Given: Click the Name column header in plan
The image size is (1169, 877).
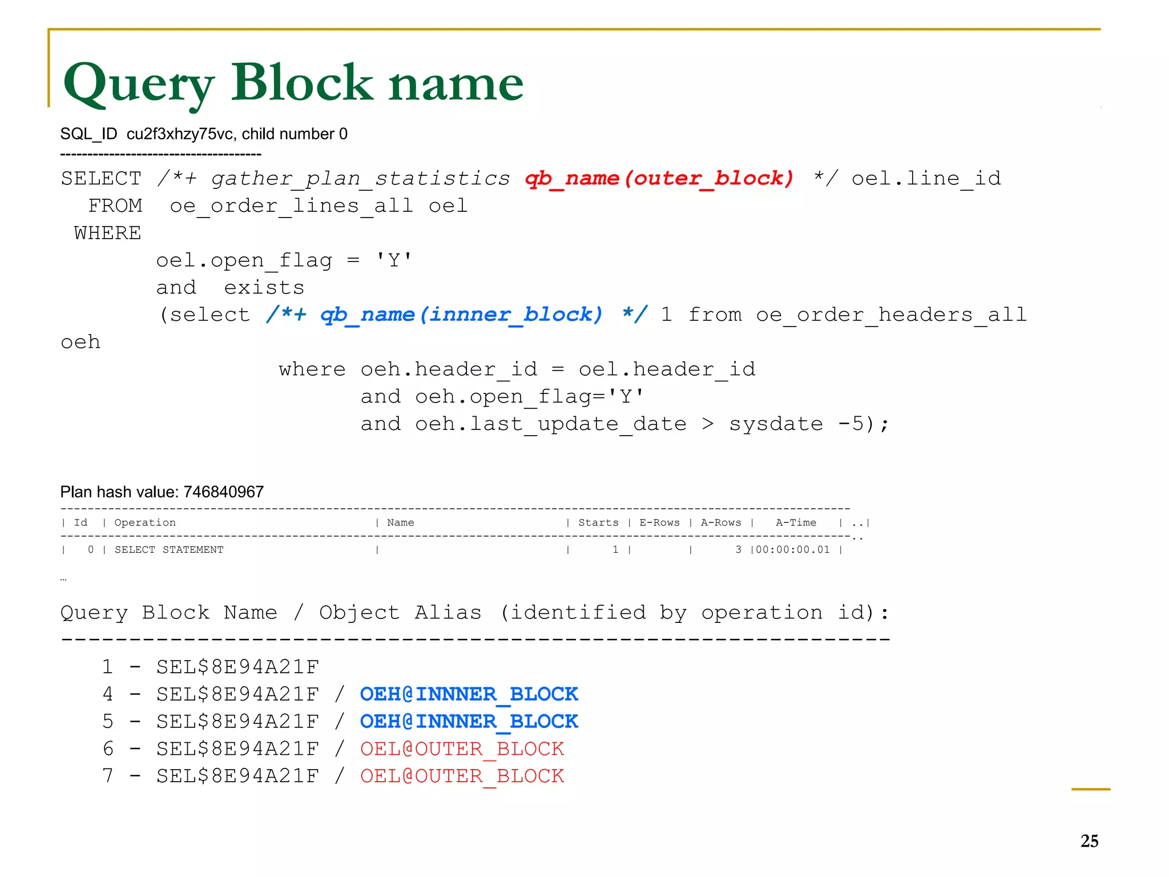Looking at the screenshot, I should point(401,522).
